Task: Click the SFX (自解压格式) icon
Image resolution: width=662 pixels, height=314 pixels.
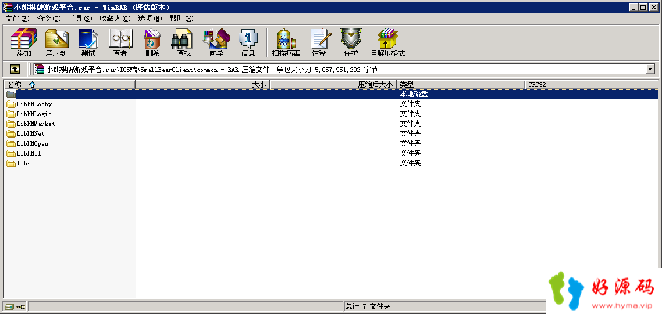Action: (387, 42)
